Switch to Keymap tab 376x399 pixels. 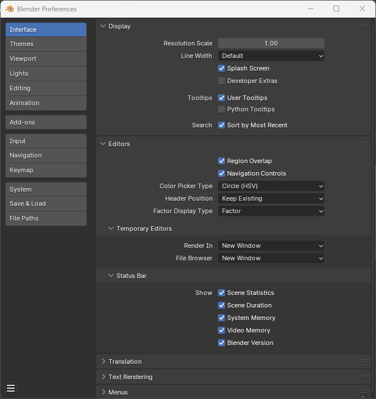click(46, 171)
